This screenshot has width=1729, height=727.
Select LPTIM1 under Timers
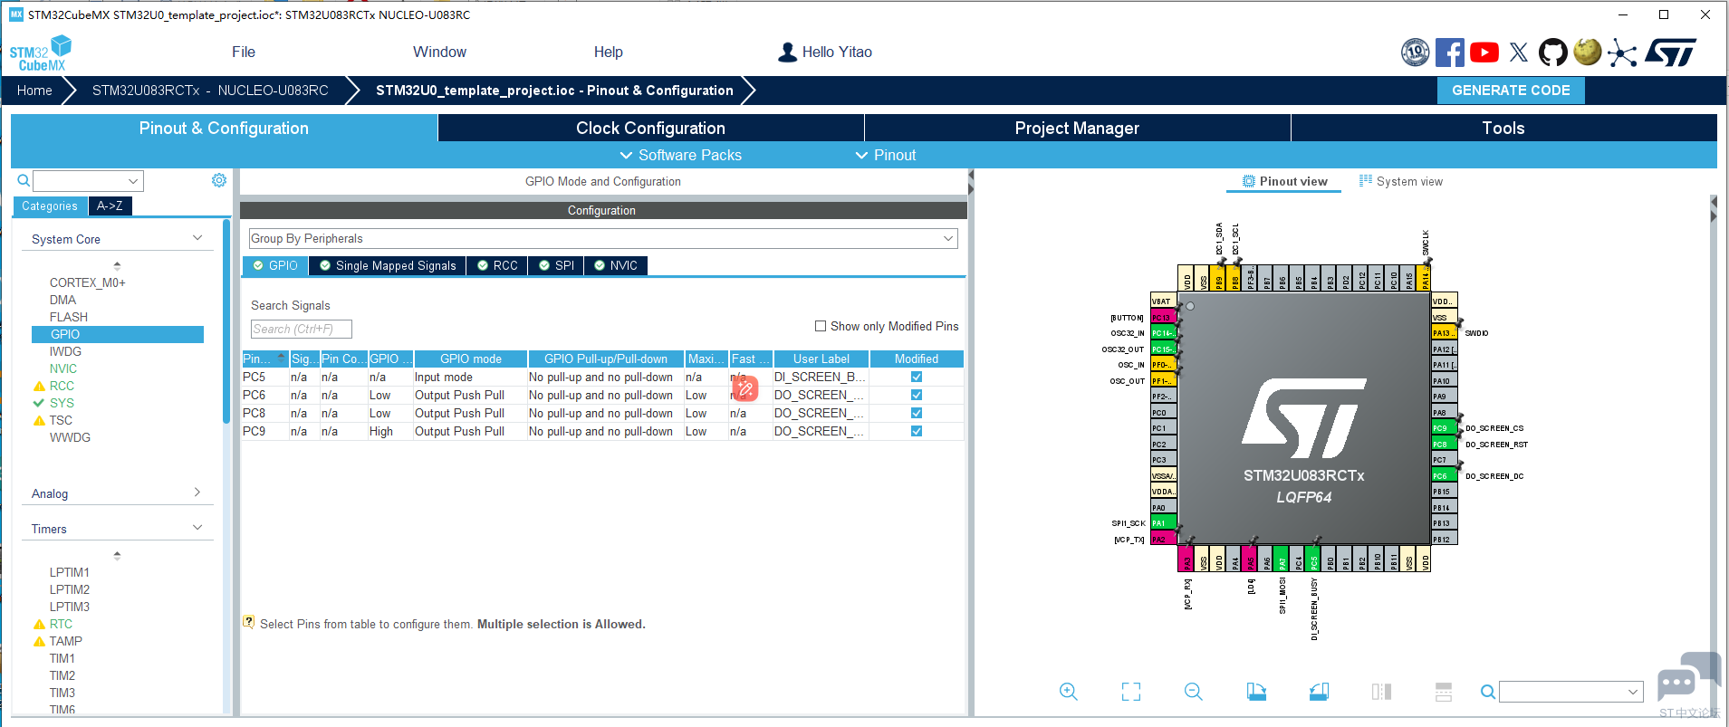[x=70, y=572]
